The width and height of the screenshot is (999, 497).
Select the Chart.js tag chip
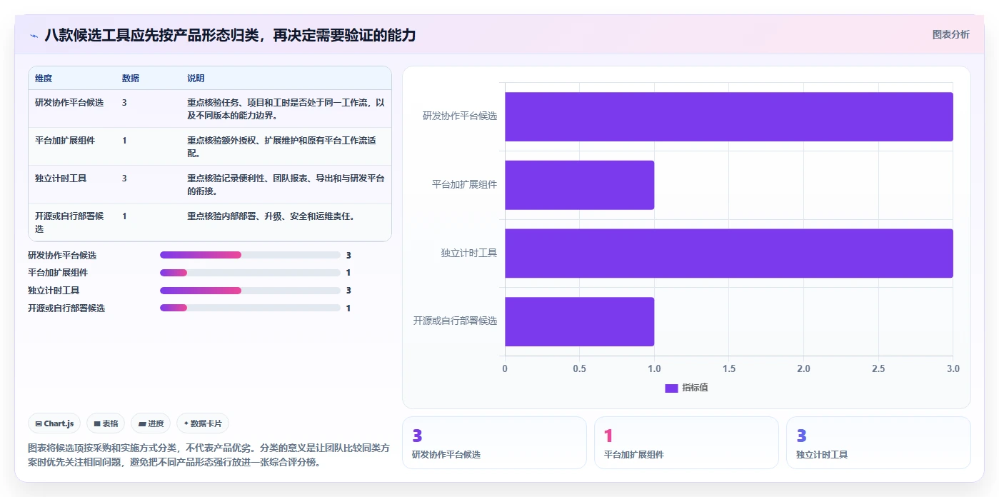pos(54,423)
